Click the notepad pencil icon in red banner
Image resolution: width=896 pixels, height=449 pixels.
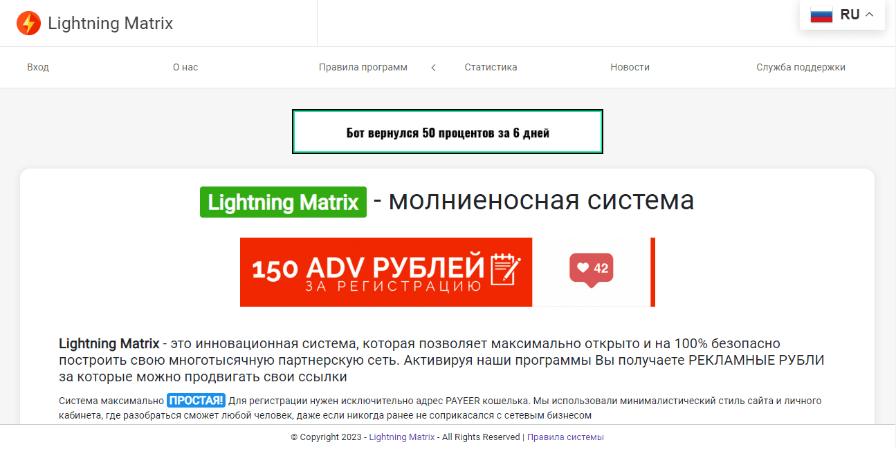click(x=505, y=269)
